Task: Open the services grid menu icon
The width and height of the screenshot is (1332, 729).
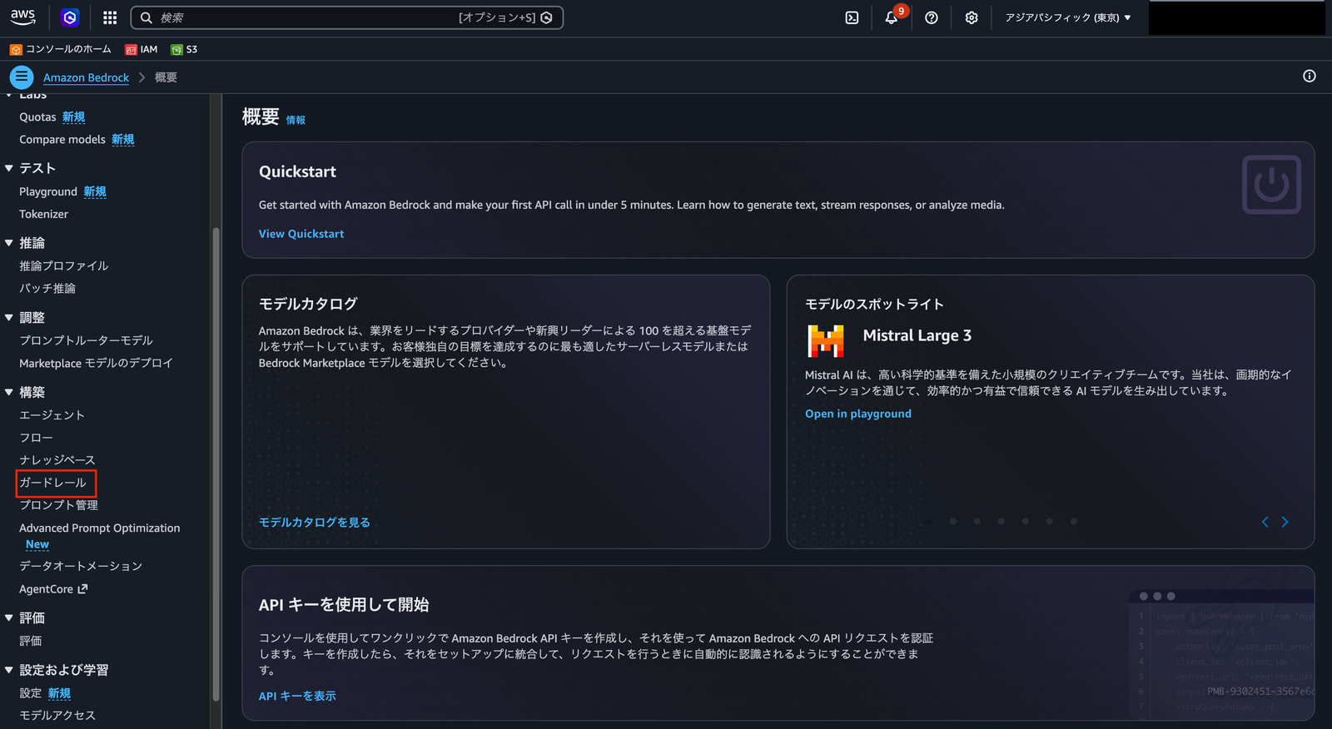Action: [x=110, y=17]
